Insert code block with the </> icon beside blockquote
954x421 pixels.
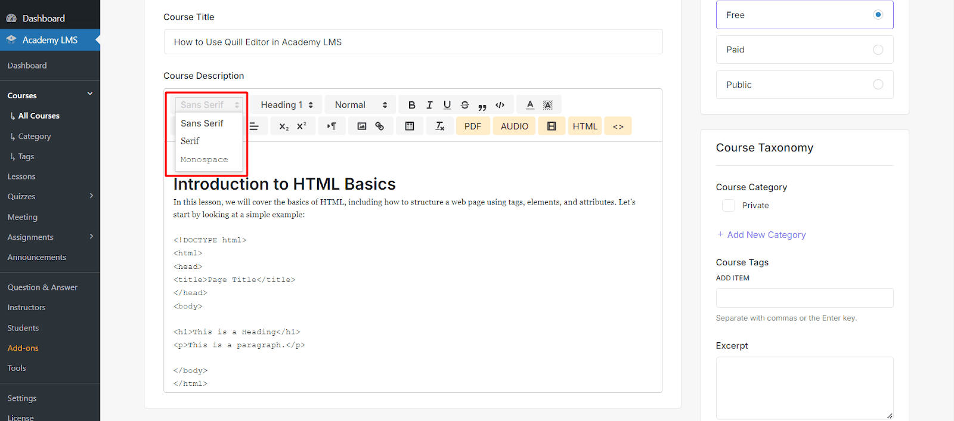(x=500, y=105)
